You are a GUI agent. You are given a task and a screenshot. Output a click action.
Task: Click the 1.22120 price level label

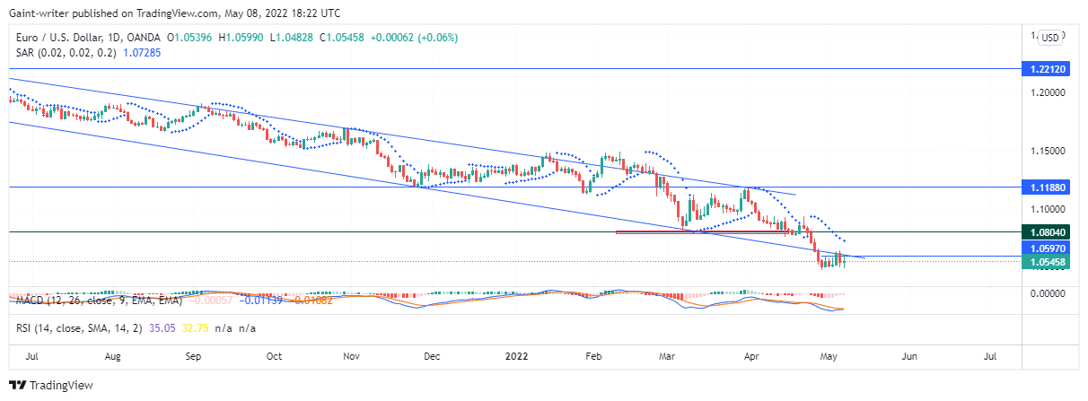[1046, 68]
